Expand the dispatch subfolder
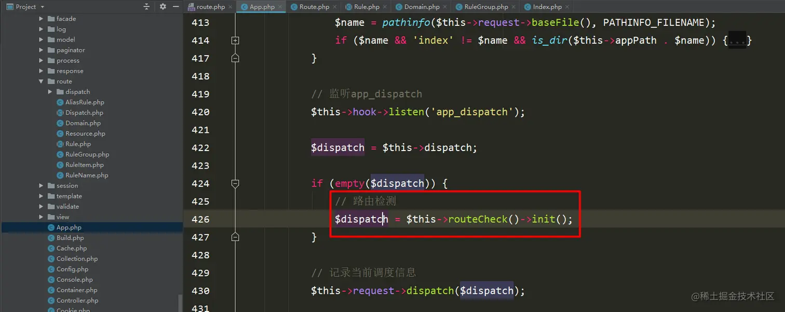This screenshot has width=785, height=312. [50, 92]
